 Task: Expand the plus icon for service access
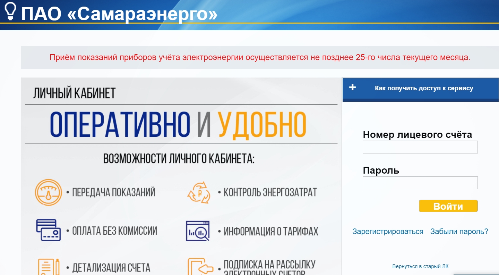(352, 87)
